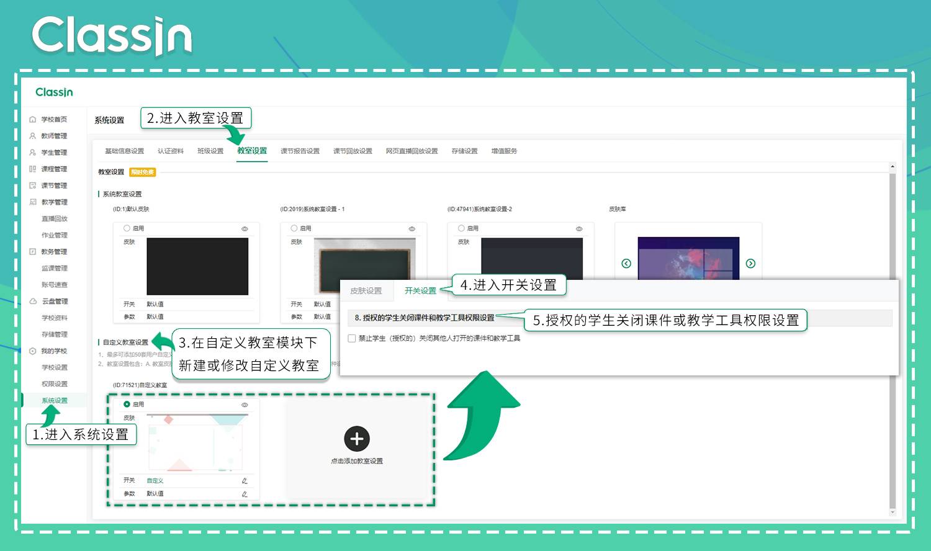Show previous skin in 皮肤库

pyautogui.click(x=626, y=264)
